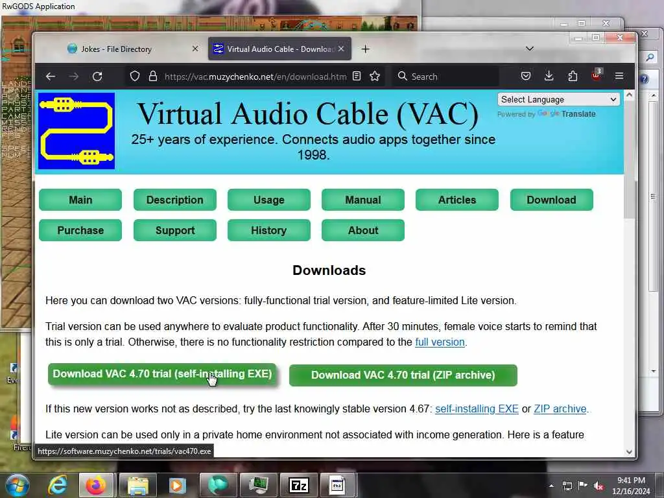Click the 7z taskbar icon
664x498 pixels.
coord(298,485)
